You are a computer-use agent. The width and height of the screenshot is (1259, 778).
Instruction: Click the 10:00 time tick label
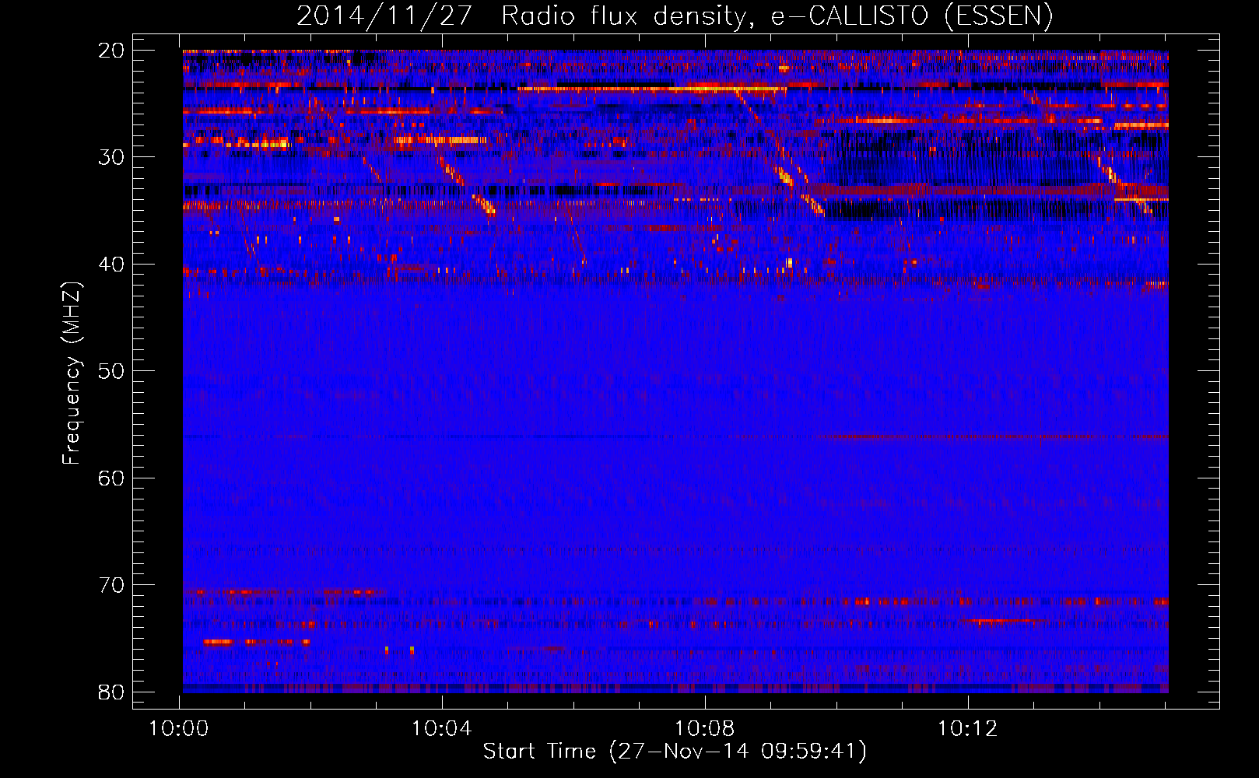point(179,729)
